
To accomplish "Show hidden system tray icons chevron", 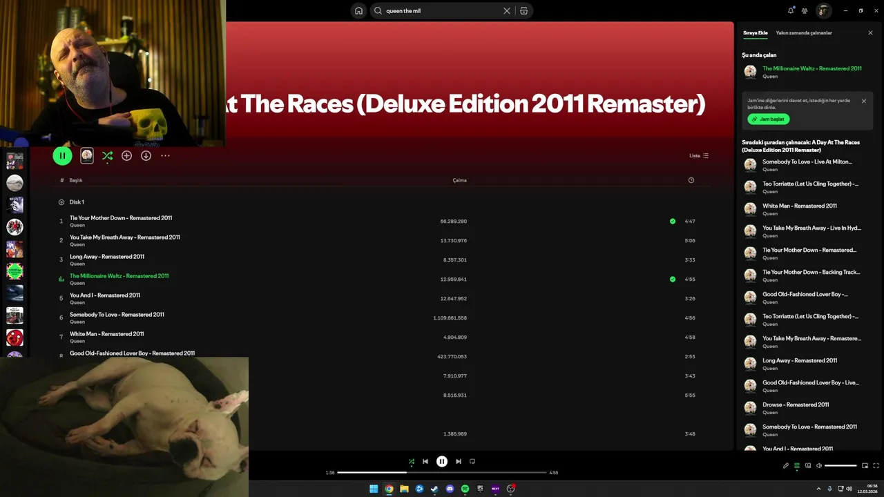I will 818,489.
